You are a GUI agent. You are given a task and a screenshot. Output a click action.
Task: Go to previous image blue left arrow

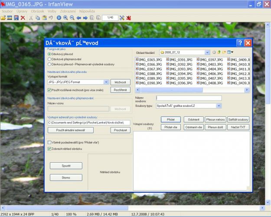pyautogui.click(x=79, y=18)
